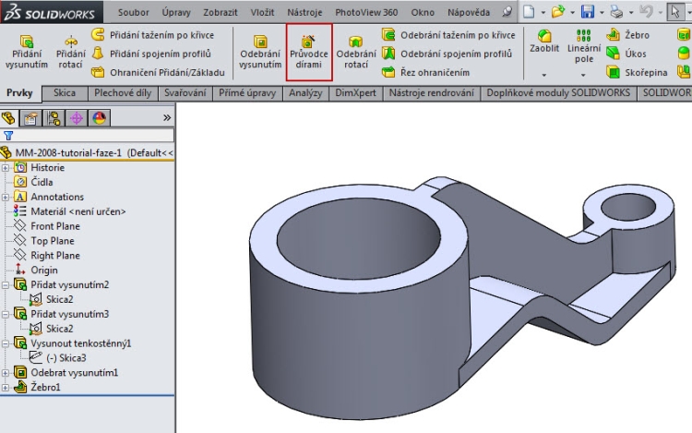Click the Lineární pole tool
This screenshot has height=433, width=692.
click(x=584, y=46)
